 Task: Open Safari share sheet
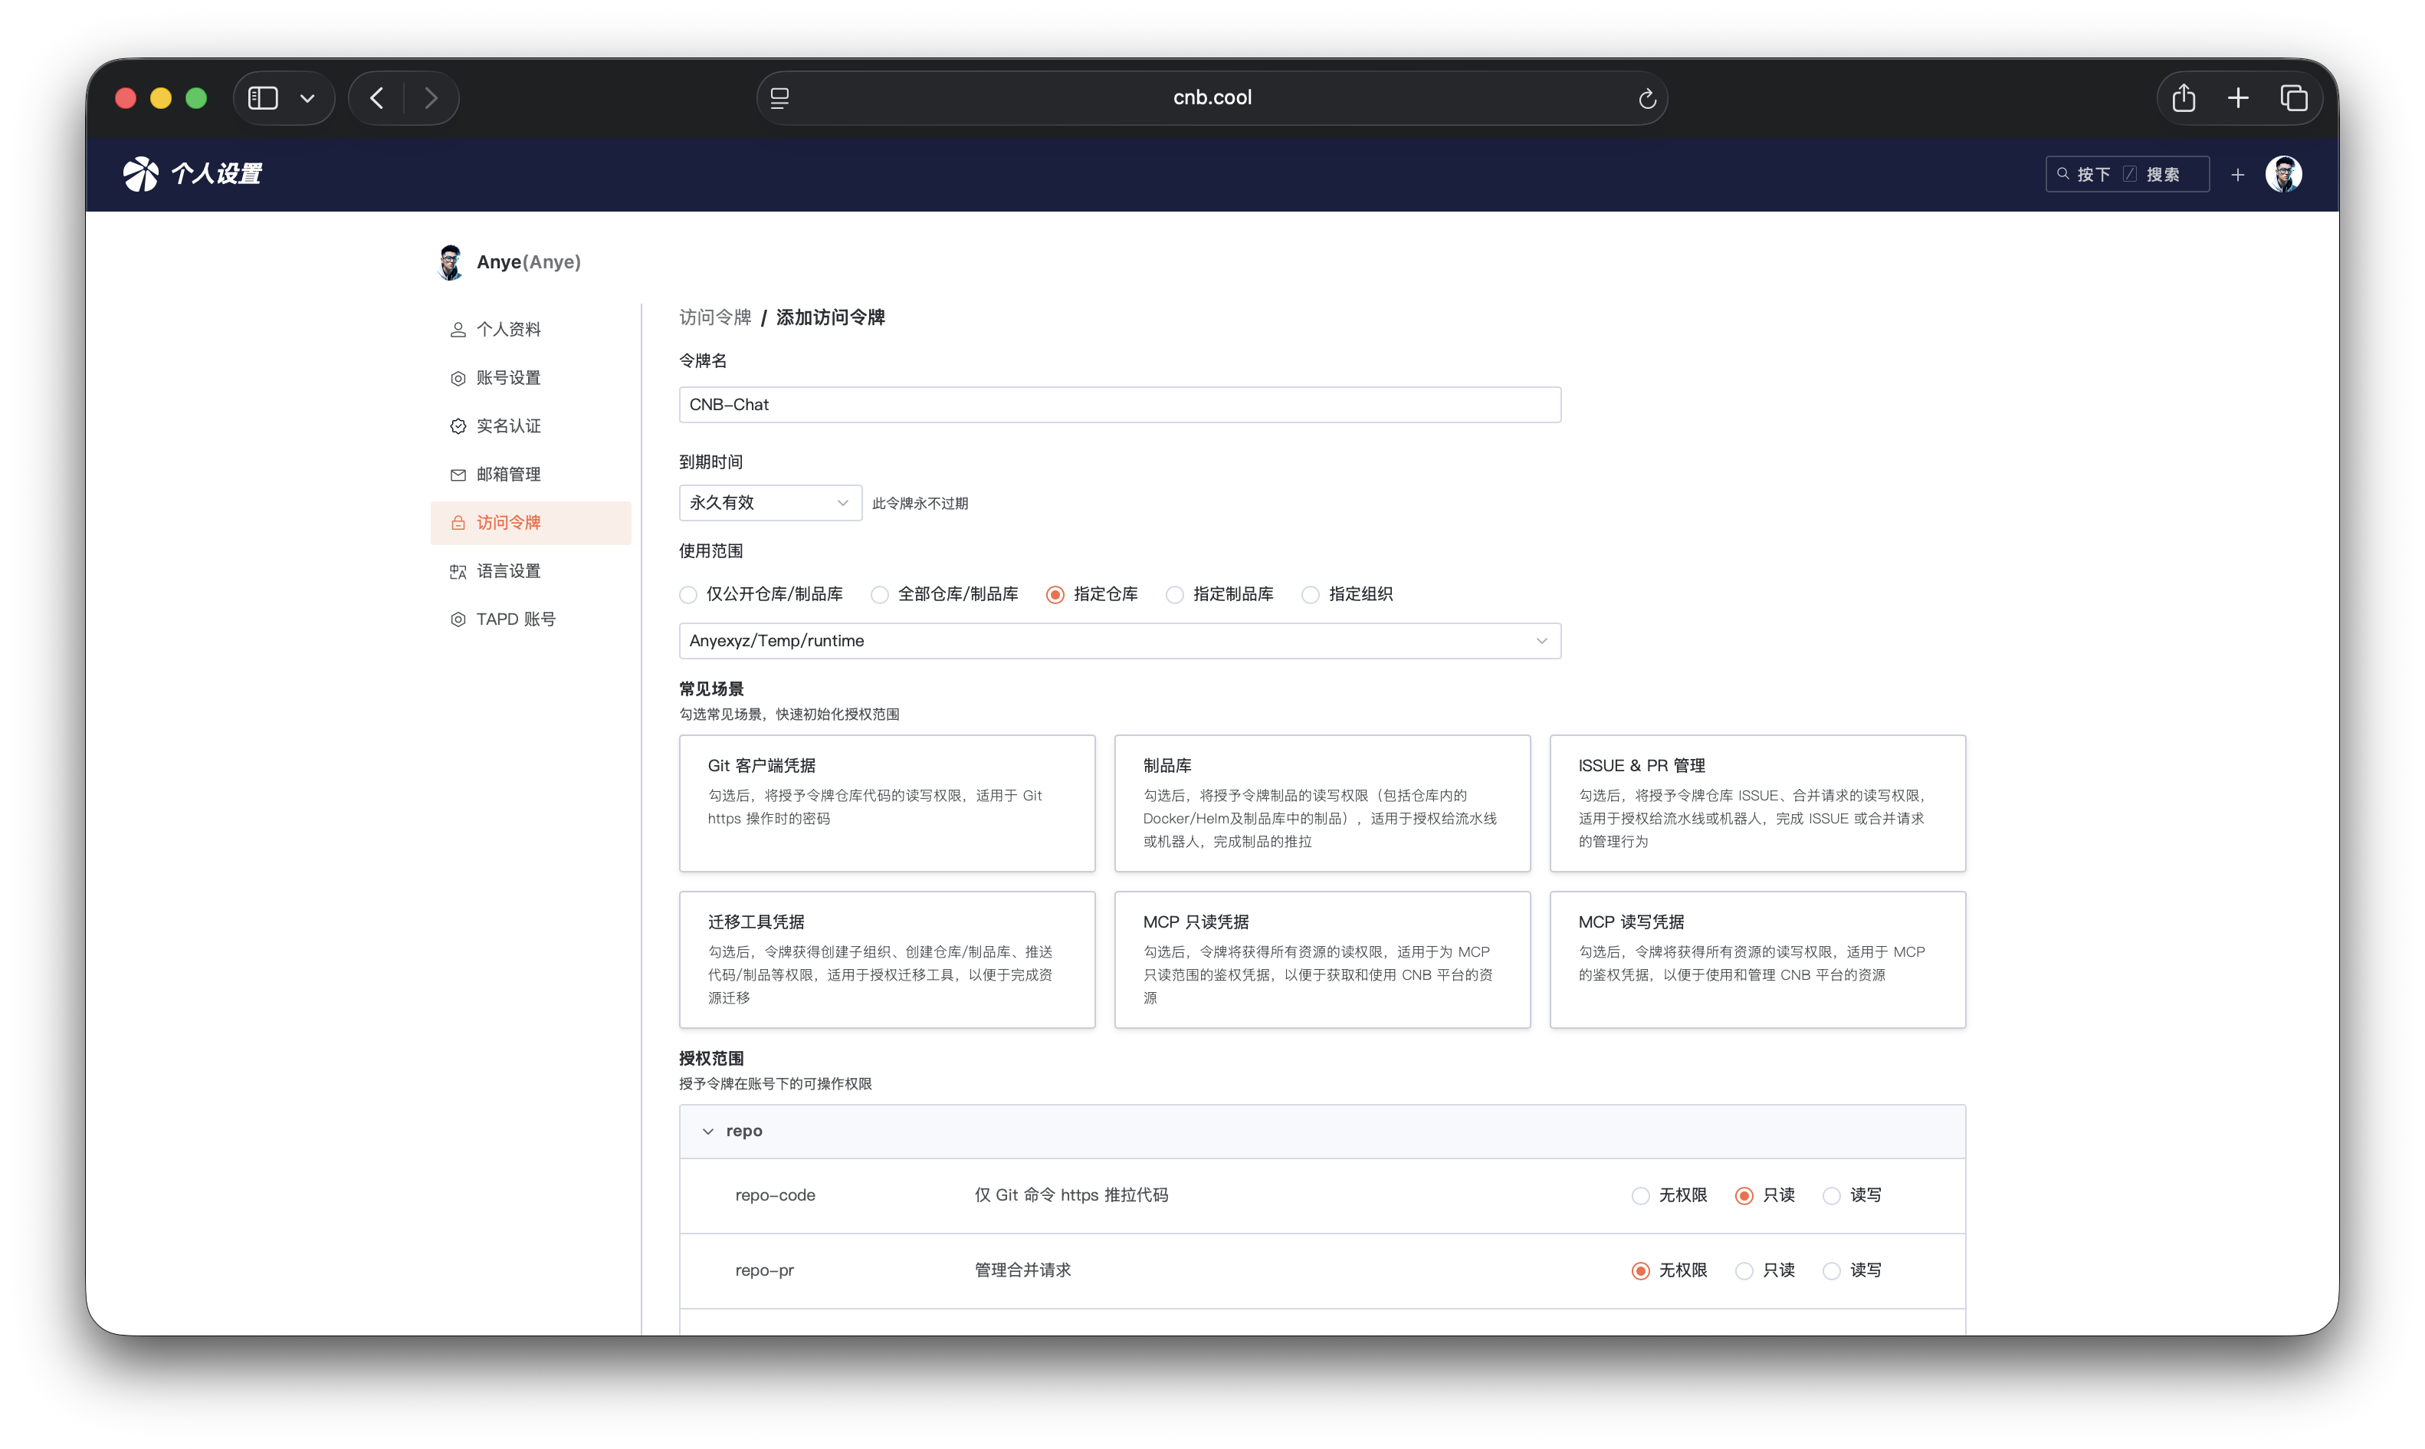[x=2184, y=97]
